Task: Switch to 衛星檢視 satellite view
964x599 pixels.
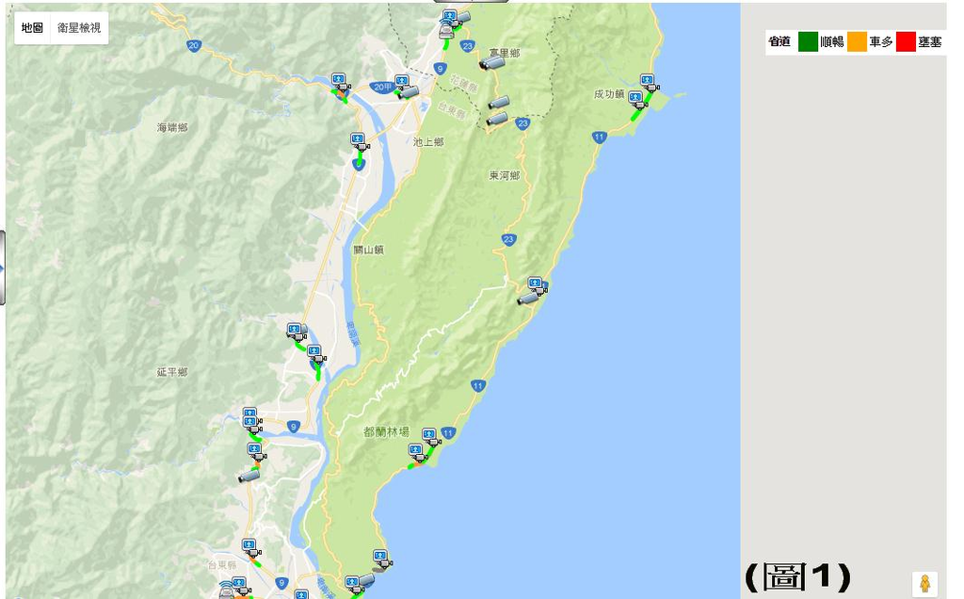Action: coord(78,28)
